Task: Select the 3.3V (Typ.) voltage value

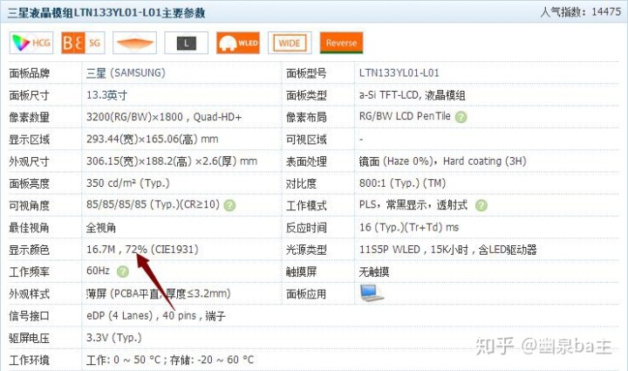Action: point(114,338)
